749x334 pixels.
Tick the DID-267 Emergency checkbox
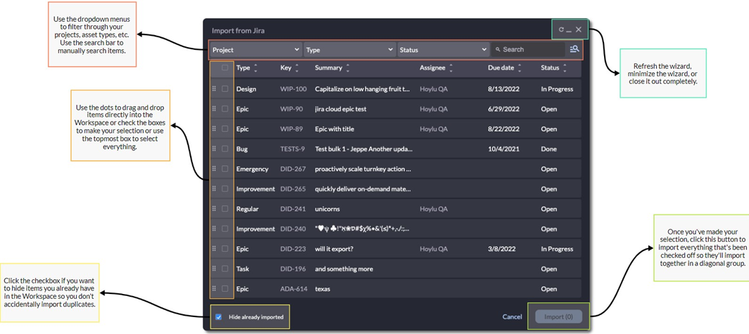click(225, 169)
